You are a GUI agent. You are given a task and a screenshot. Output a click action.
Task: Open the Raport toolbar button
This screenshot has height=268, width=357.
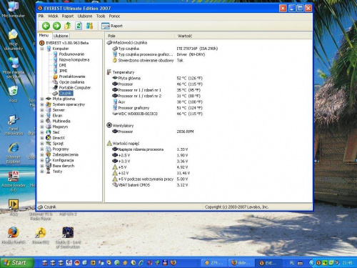[112, 26]
